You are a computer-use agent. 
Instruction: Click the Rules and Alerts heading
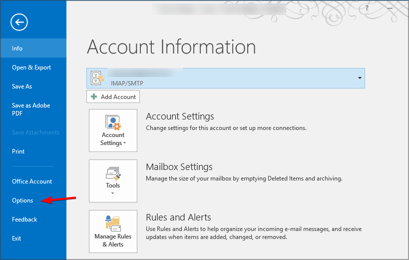(x=178, y=217)
